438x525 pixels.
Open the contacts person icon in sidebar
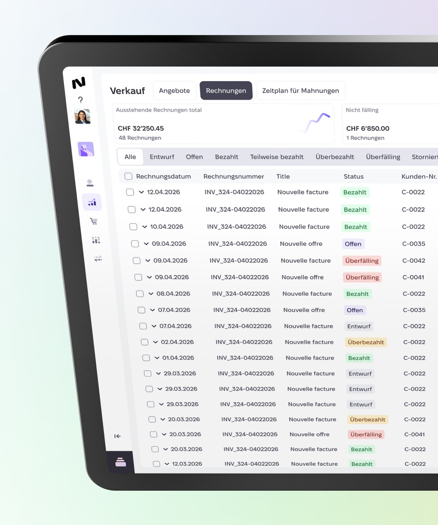[x=90, y=183]
